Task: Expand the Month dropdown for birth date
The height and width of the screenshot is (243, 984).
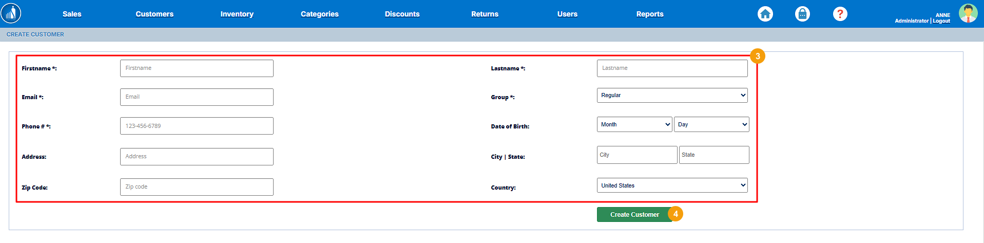Action: [x=634, y=124]
